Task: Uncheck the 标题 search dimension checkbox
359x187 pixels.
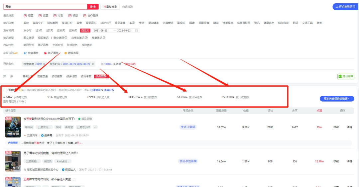Action: coord(25,16)
